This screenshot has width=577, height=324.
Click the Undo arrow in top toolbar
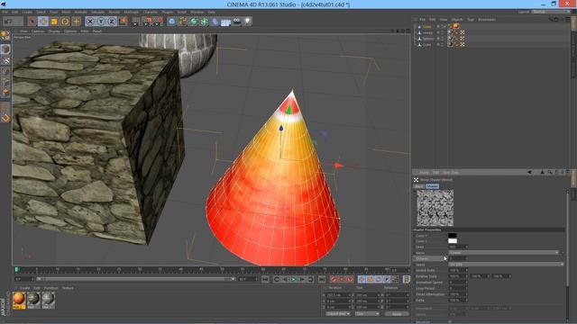click(x=8, y=22)
